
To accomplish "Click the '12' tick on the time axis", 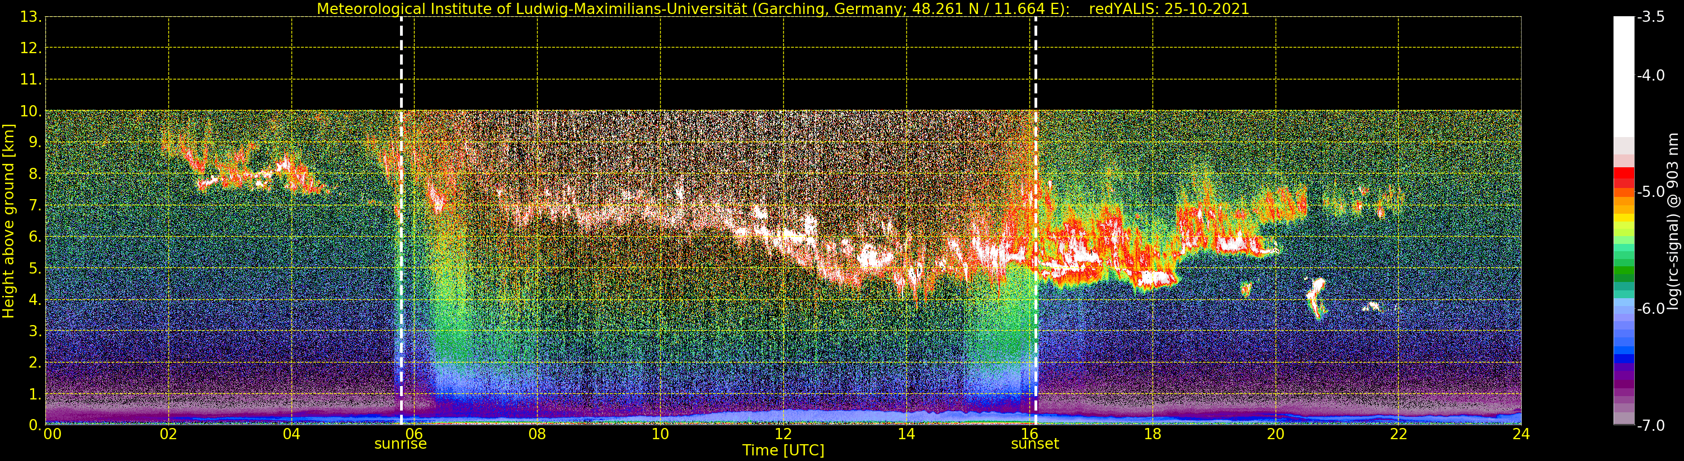I will tap(783, 434).
